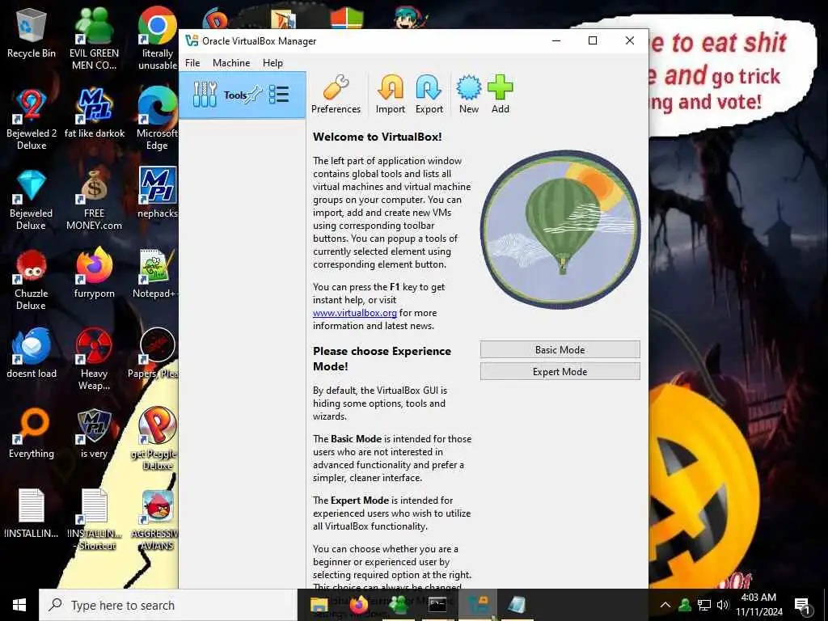Click the Windows Start button
The height and width of the screenshot is (621, 828).
[19, 605]
